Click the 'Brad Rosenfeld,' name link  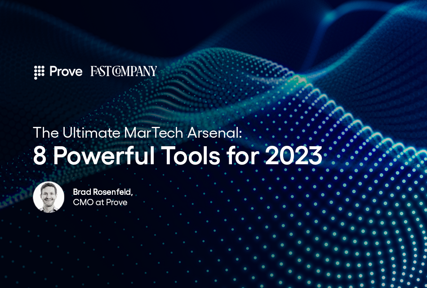coord(104,192)
